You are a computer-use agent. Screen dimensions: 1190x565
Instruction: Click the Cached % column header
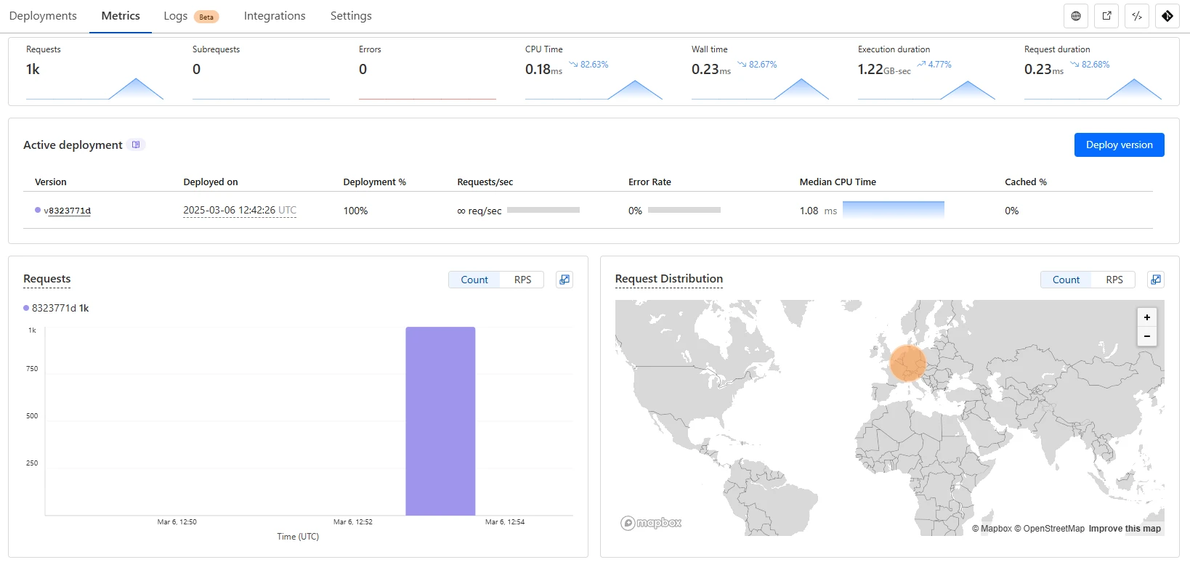tap(1026, 182)
